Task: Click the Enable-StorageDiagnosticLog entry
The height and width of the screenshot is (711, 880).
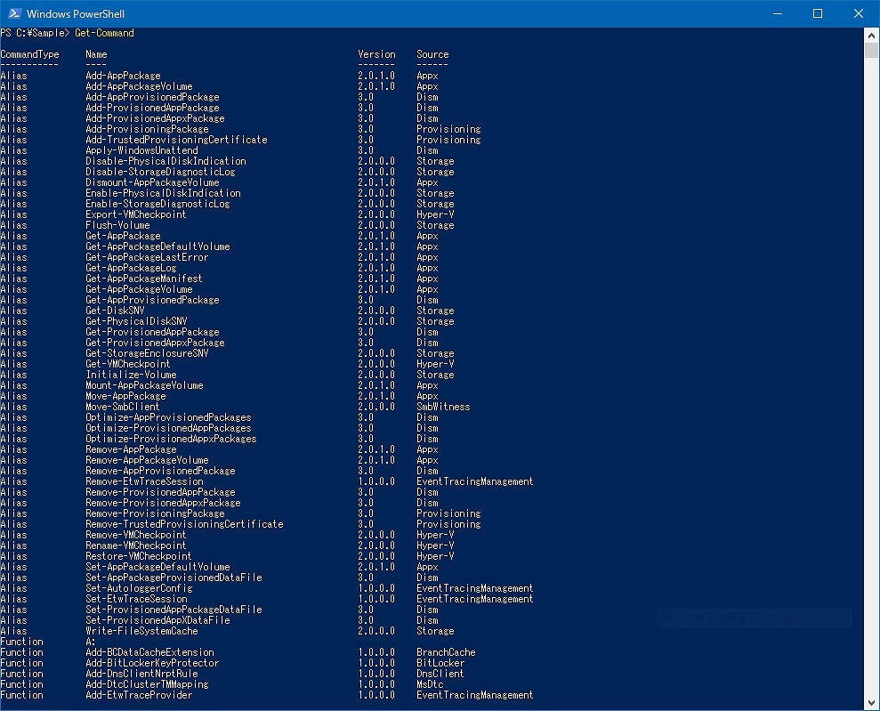Action: 157,204
